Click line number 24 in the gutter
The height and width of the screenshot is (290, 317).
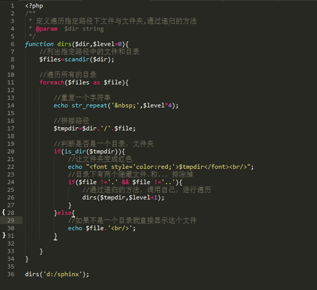click(x=11, y=182)
